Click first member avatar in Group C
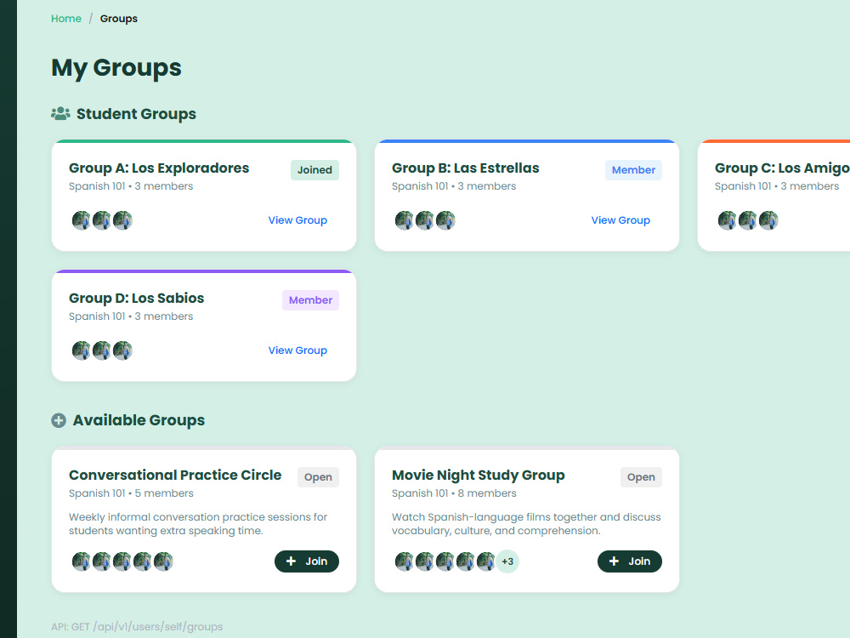 728,220
